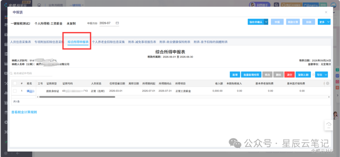340x157 pixels.
Task: Click the 正常工资薪金 cell in row 1
Action: click(x=183, y=91)
